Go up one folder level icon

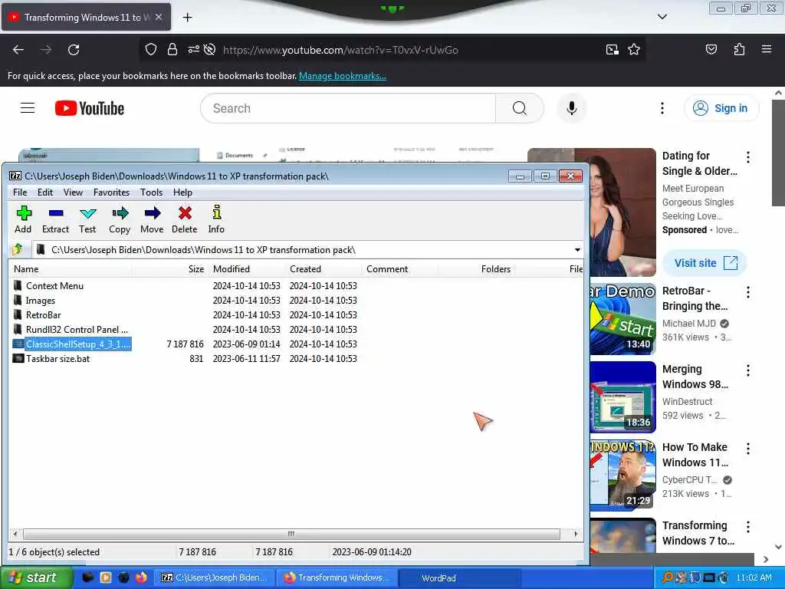click(x=18, y=249)
